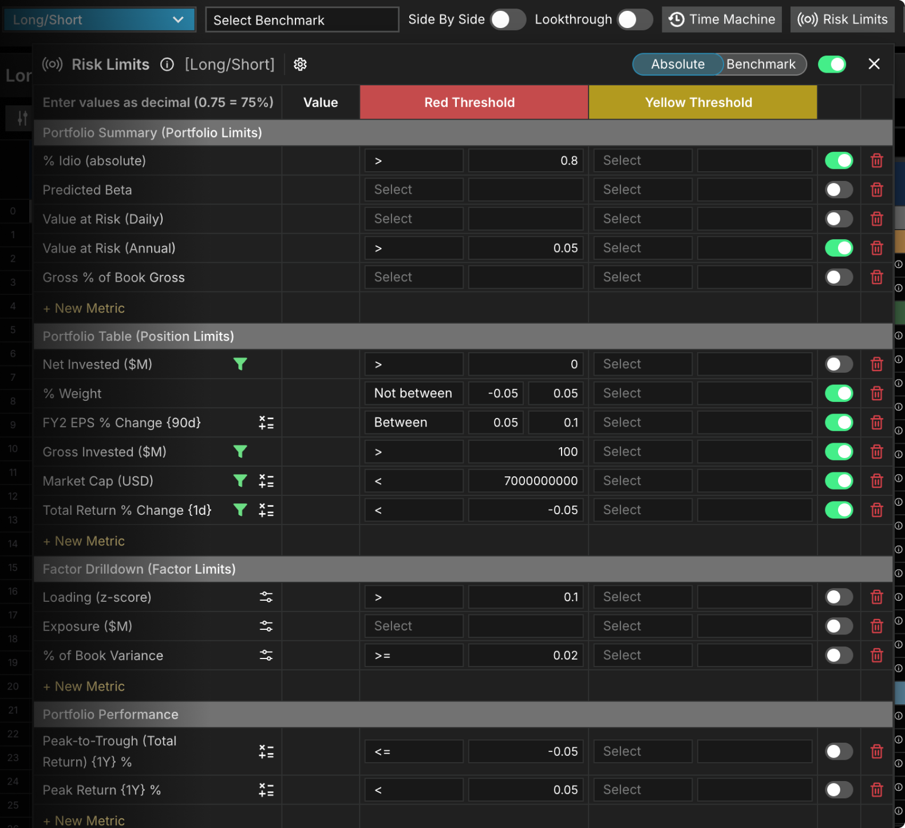Screen dimensions: 905x828
Task: Open Time Machine from top bar
Action: 722,19
